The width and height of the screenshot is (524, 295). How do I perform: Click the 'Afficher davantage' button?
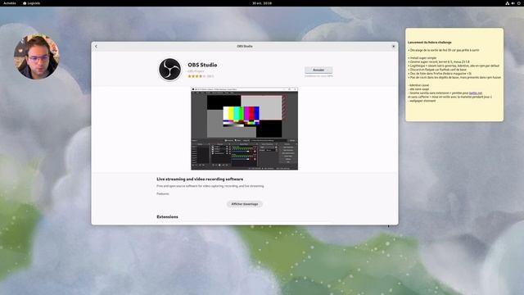tap(245, 204)
